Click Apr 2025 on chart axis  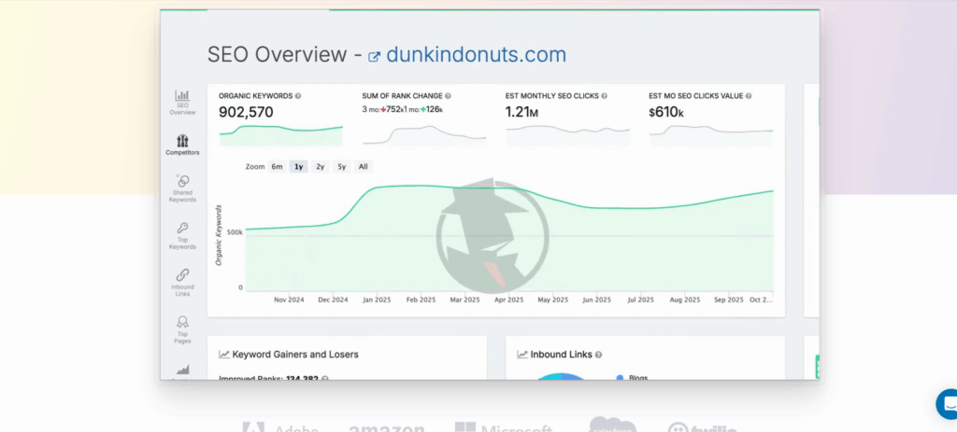(508, 300)
